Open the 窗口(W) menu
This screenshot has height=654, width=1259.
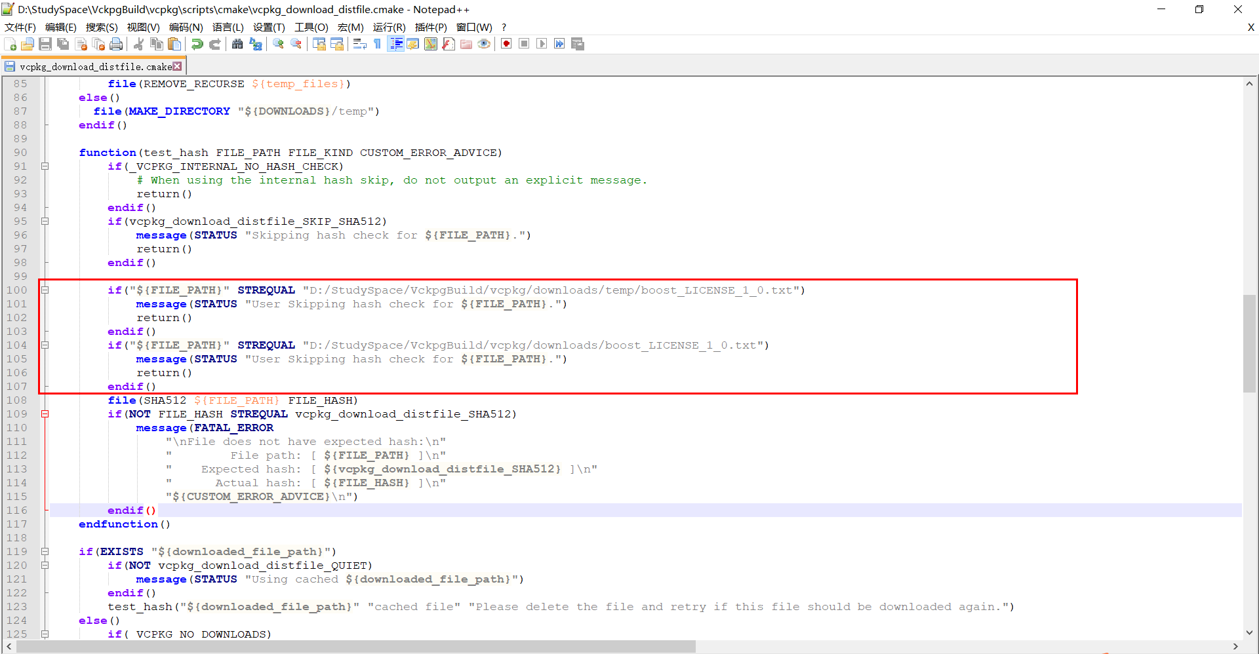click(x=474, y=28)
